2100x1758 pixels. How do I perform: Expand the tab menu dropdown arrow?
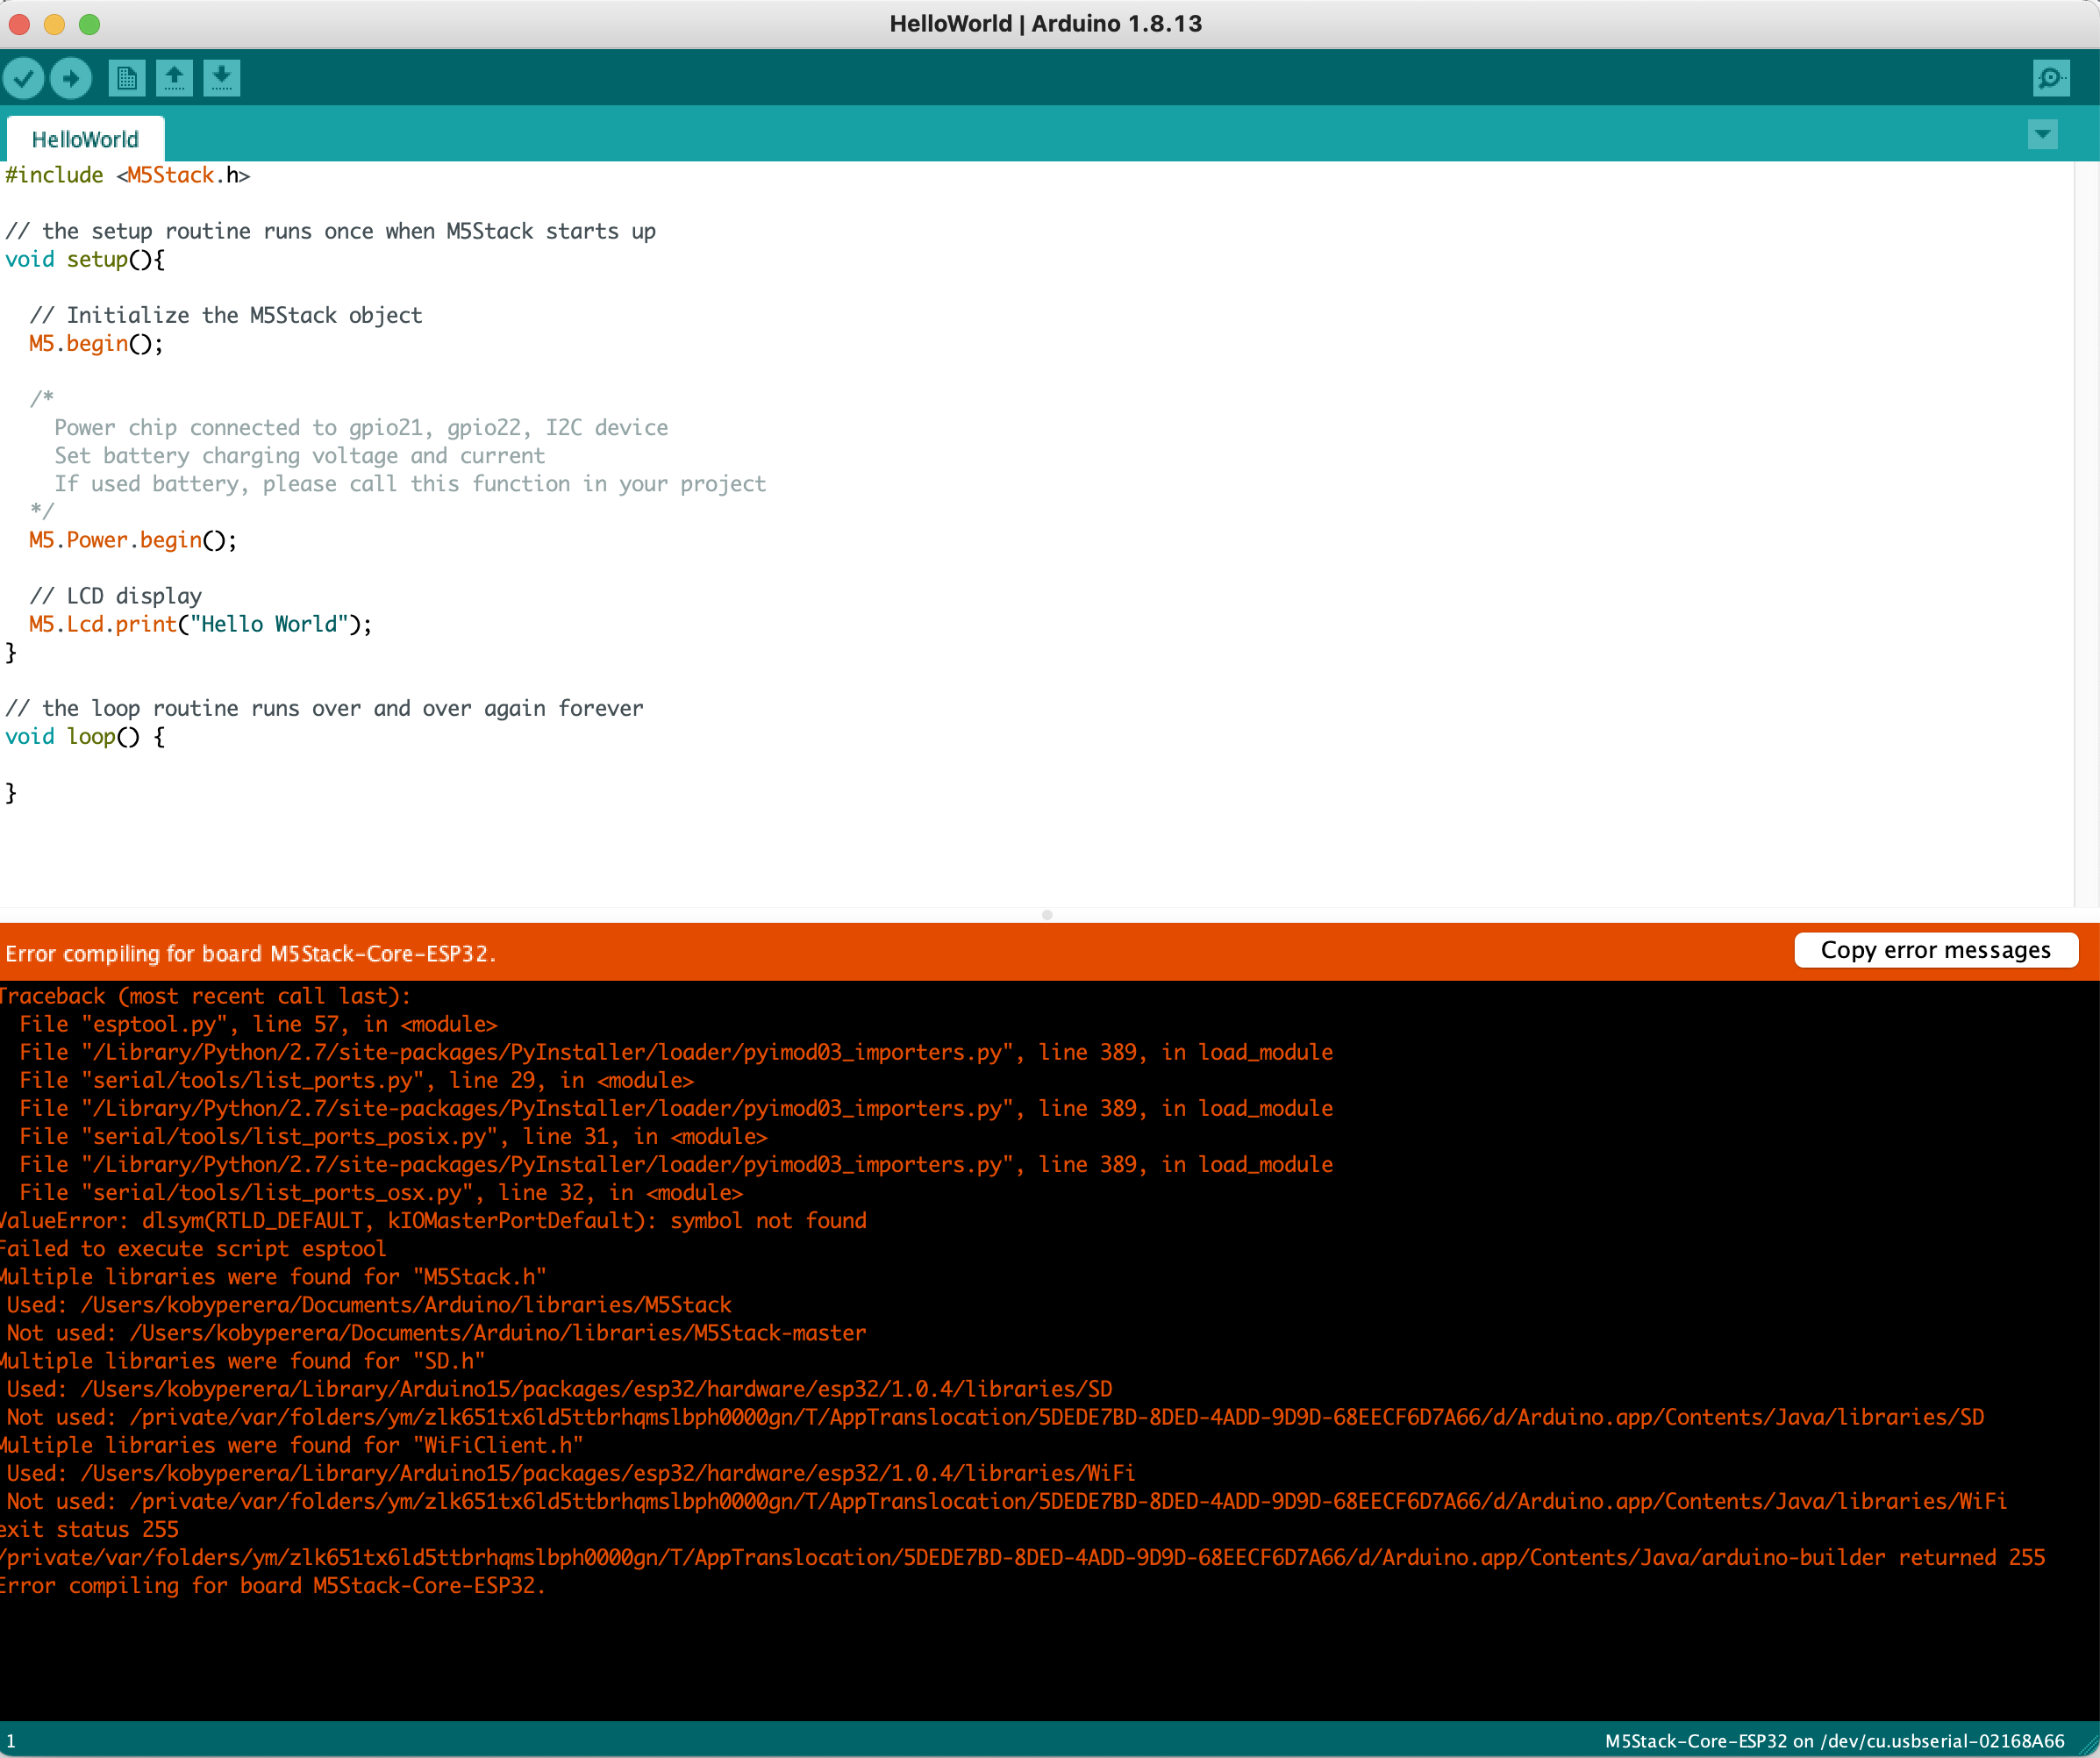(2043, 134)
